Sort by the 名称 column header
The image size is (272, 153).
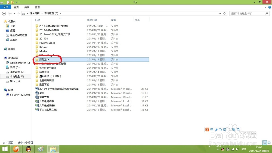(38, 20)
